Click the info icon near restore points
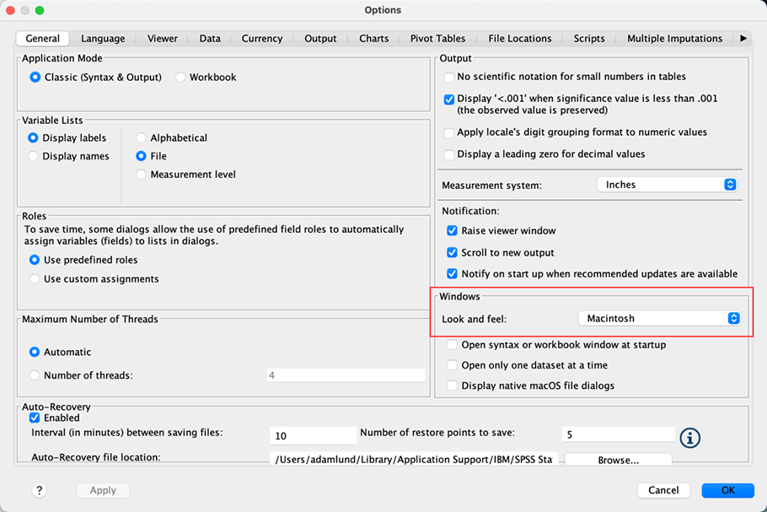The height and width of the screenshot is (512, 767). (689, 438)
